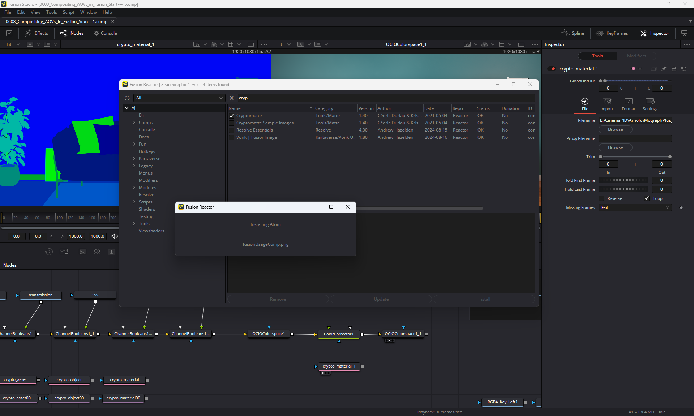Clear the Reactor search with X icon

point(232,98)
